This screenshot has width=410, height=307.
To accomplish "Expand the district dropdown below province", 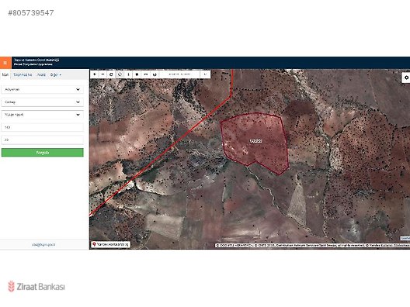I will pyautogui.click(x=43, y=102).
